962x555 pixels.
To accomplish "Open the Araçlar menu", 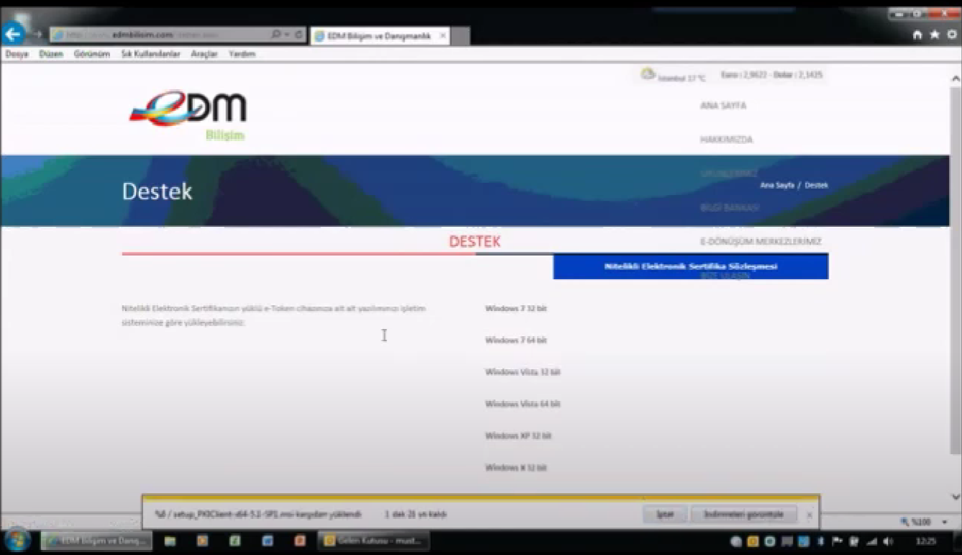I will [x=204, y=54].
